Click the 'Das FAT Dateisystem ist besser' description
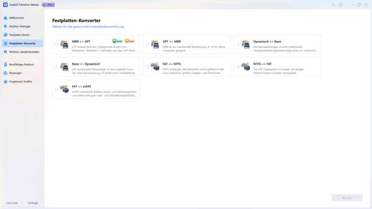The width and height of the screenshot is (372, 209). pyautogui.click(x=279, y=71)
